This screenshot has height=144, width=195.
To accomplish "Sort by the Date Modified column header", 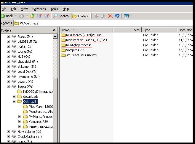I will click(x=185, y=30).
